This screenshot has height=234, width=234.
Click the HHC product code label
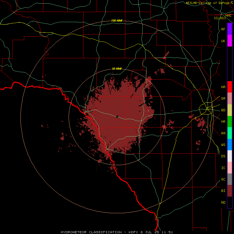click(228, 16)
